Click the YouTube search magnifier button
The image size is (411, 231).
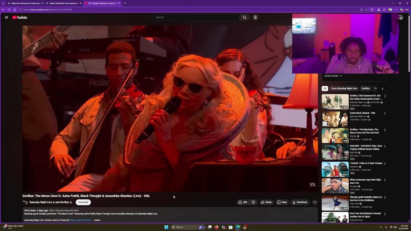point(244,17)
